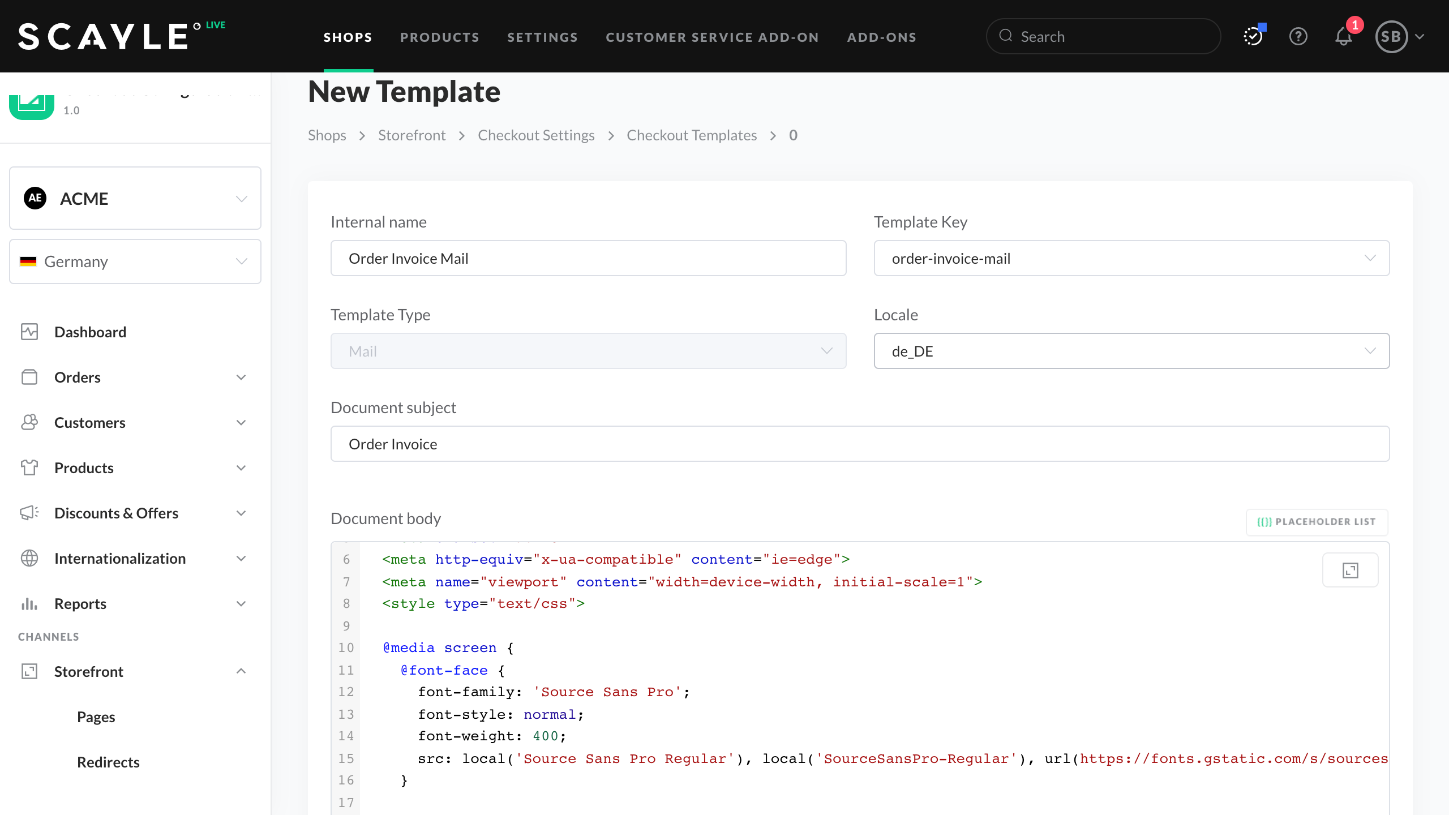Click the Internationalization globe icon
The width and height of the screenshot is (1449, 815).
point(29,558)
